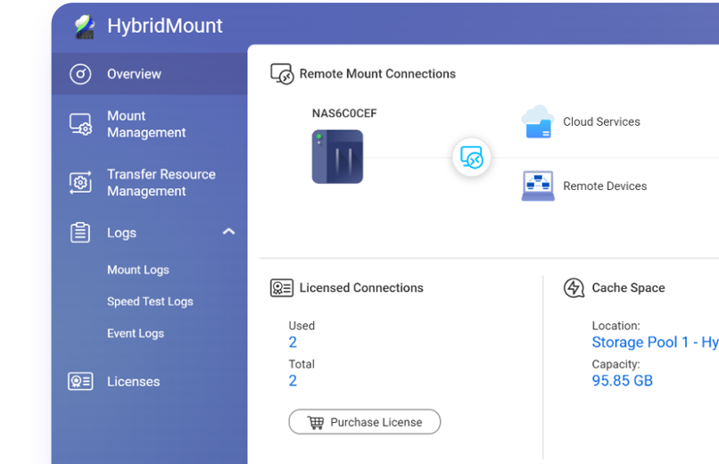Select the Logs menu label
The height and width of the screenshot is (464, 719).
(x=121, y=233)
